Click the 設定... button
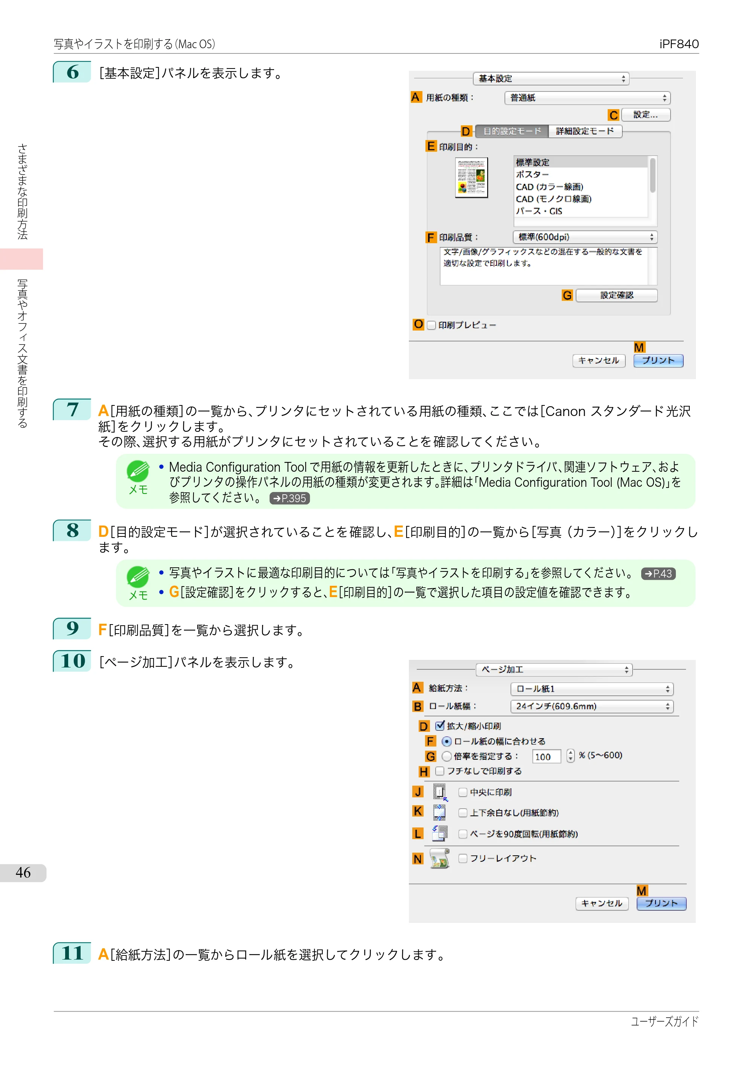The width and height of the screenshot is (753, 1065). (x=645, y=114)
